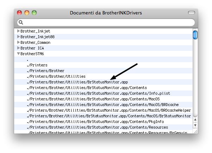This screenshot has width=212, height=153.
Task: Select the ./Printers/Brother row
Action: [x=103, y=71]
